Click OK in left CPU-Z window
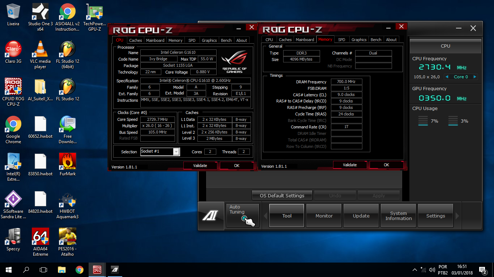The width and height of the screenshot is (494, 277). pos(237,166)
